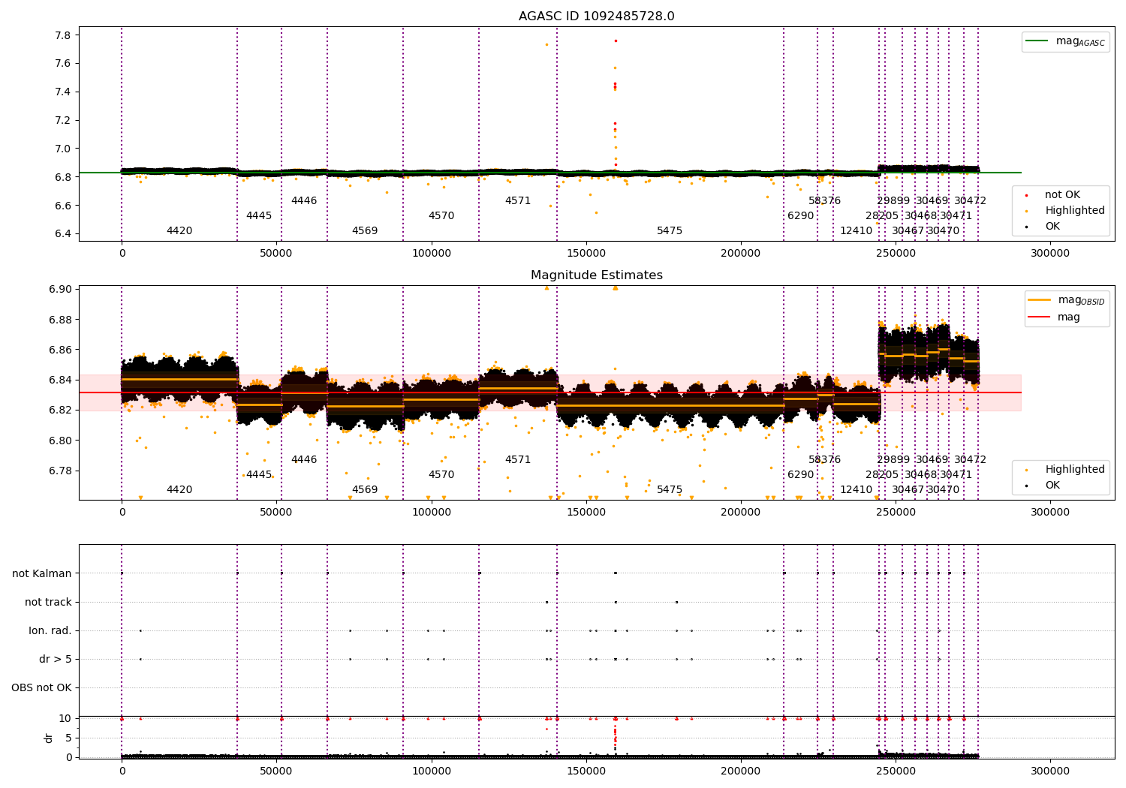Click obsid label 30472 in Magnitude Estimates plot

(971, 460)
